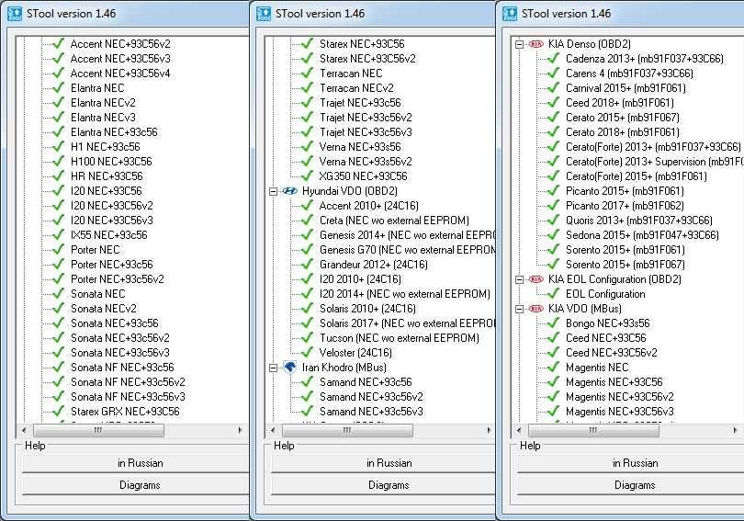
Task: Click the green check beside Samand NEC+93c56v3
Action: (307, 412)
